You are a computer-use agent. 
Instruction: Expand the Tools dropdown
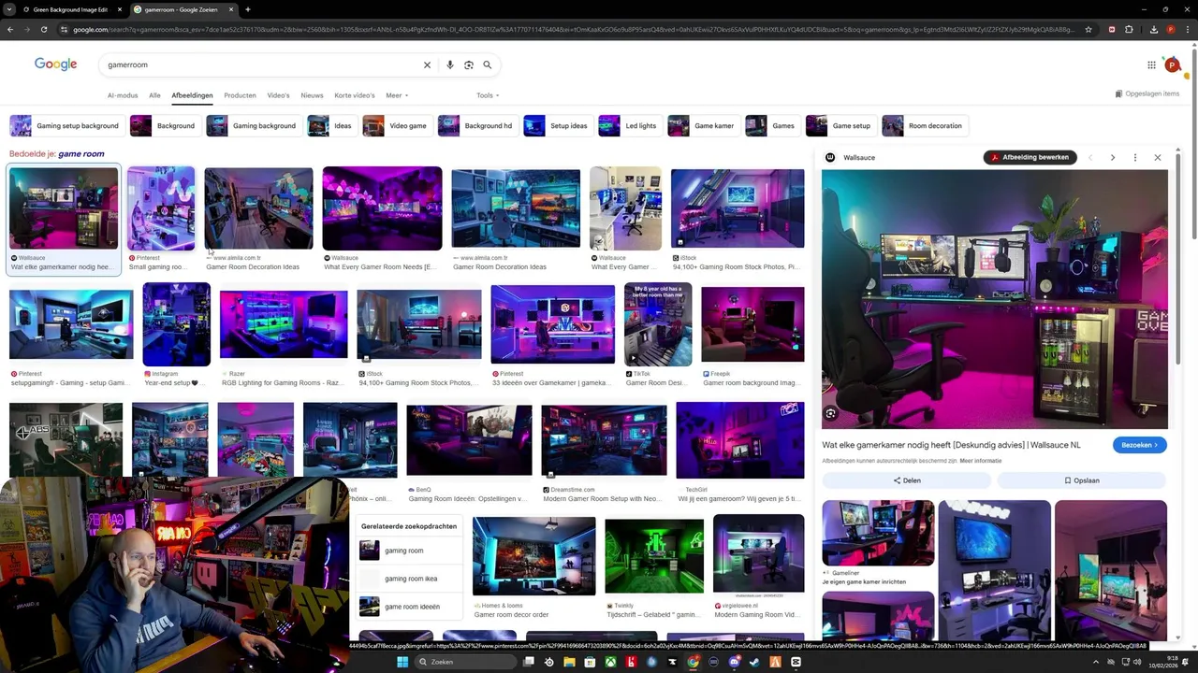click(488, 95)
